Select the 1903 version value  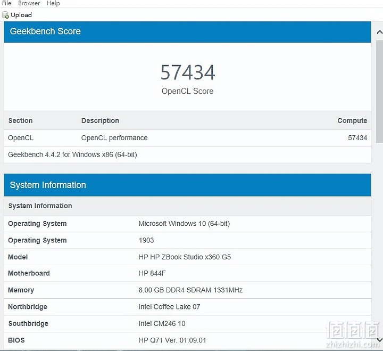[x=146, y=240]
